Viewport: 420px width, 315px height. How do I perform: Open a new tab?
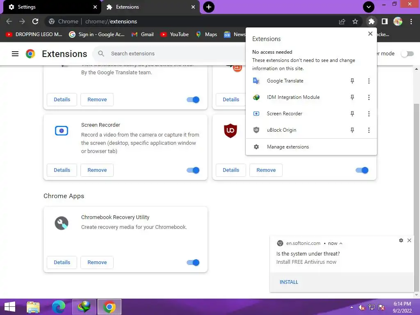click(x=209, y=7)
